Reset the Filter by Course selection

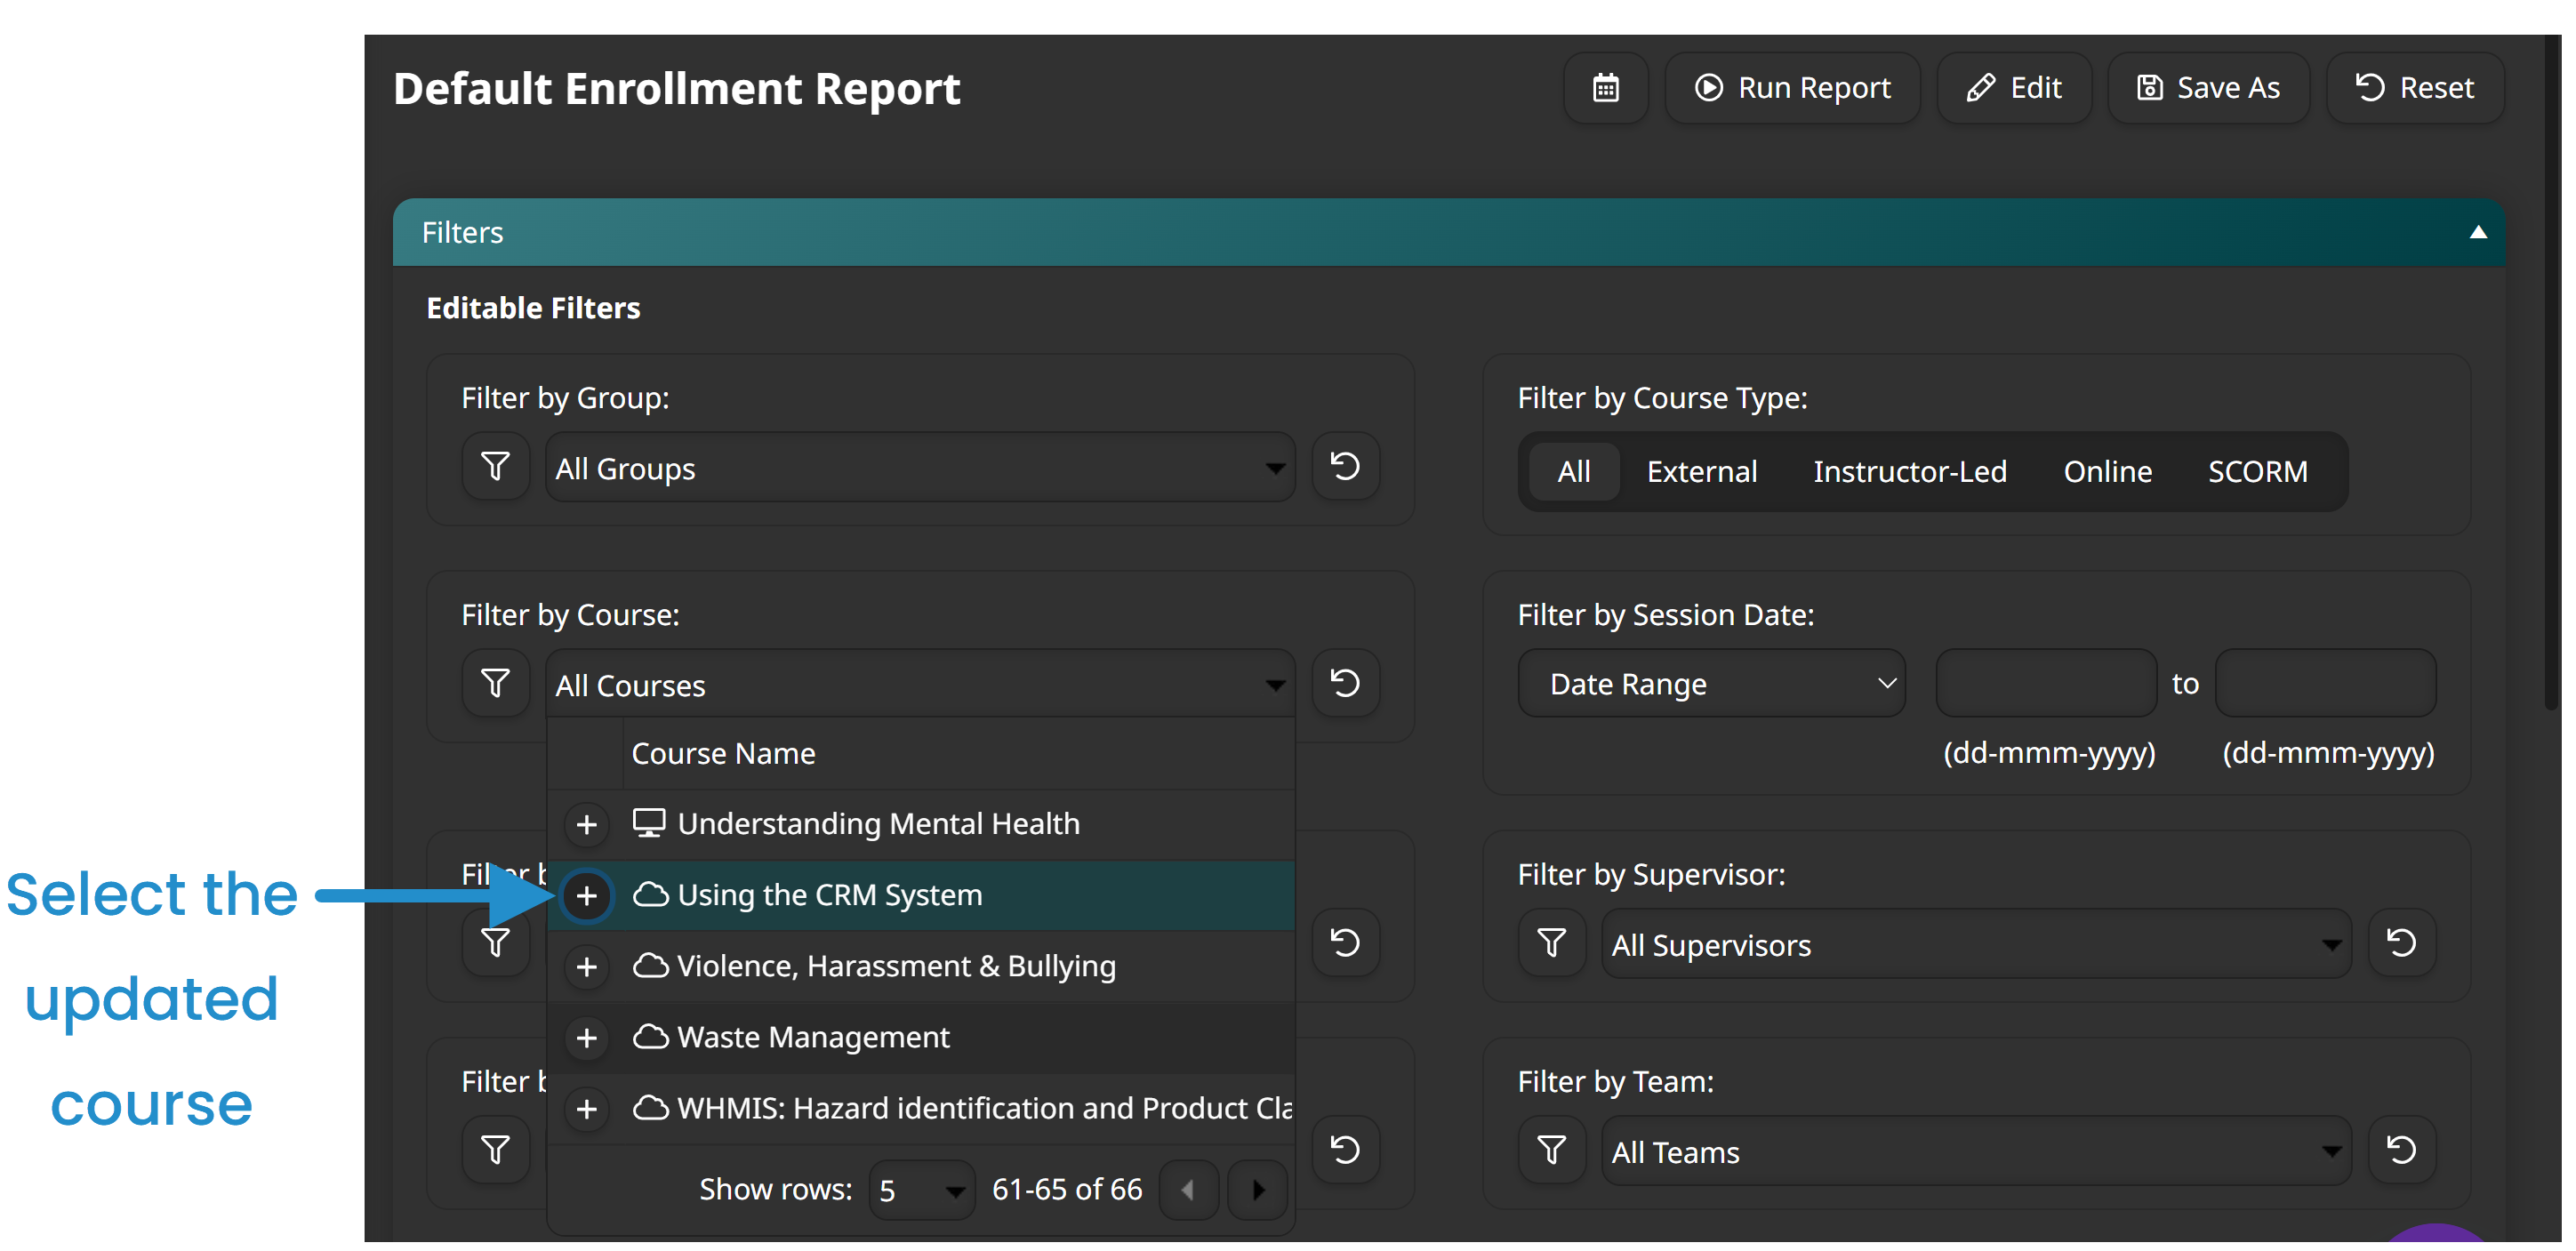tap(1345, 683)
